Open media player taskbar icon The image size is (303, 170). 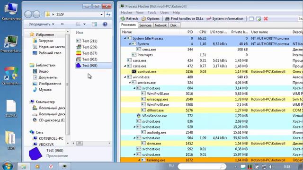click(37, 166)
